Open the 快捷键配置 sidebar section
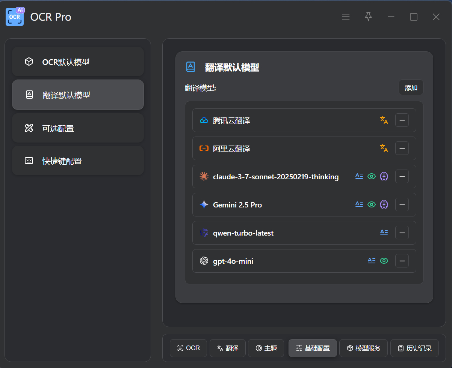 [x=78, y=161]
